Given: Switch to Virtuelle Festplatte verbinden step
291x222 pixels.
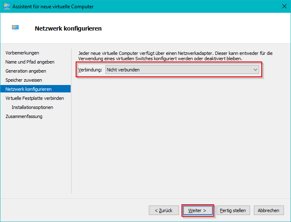Looking at the screenshot, I should [x=35, y=98].
